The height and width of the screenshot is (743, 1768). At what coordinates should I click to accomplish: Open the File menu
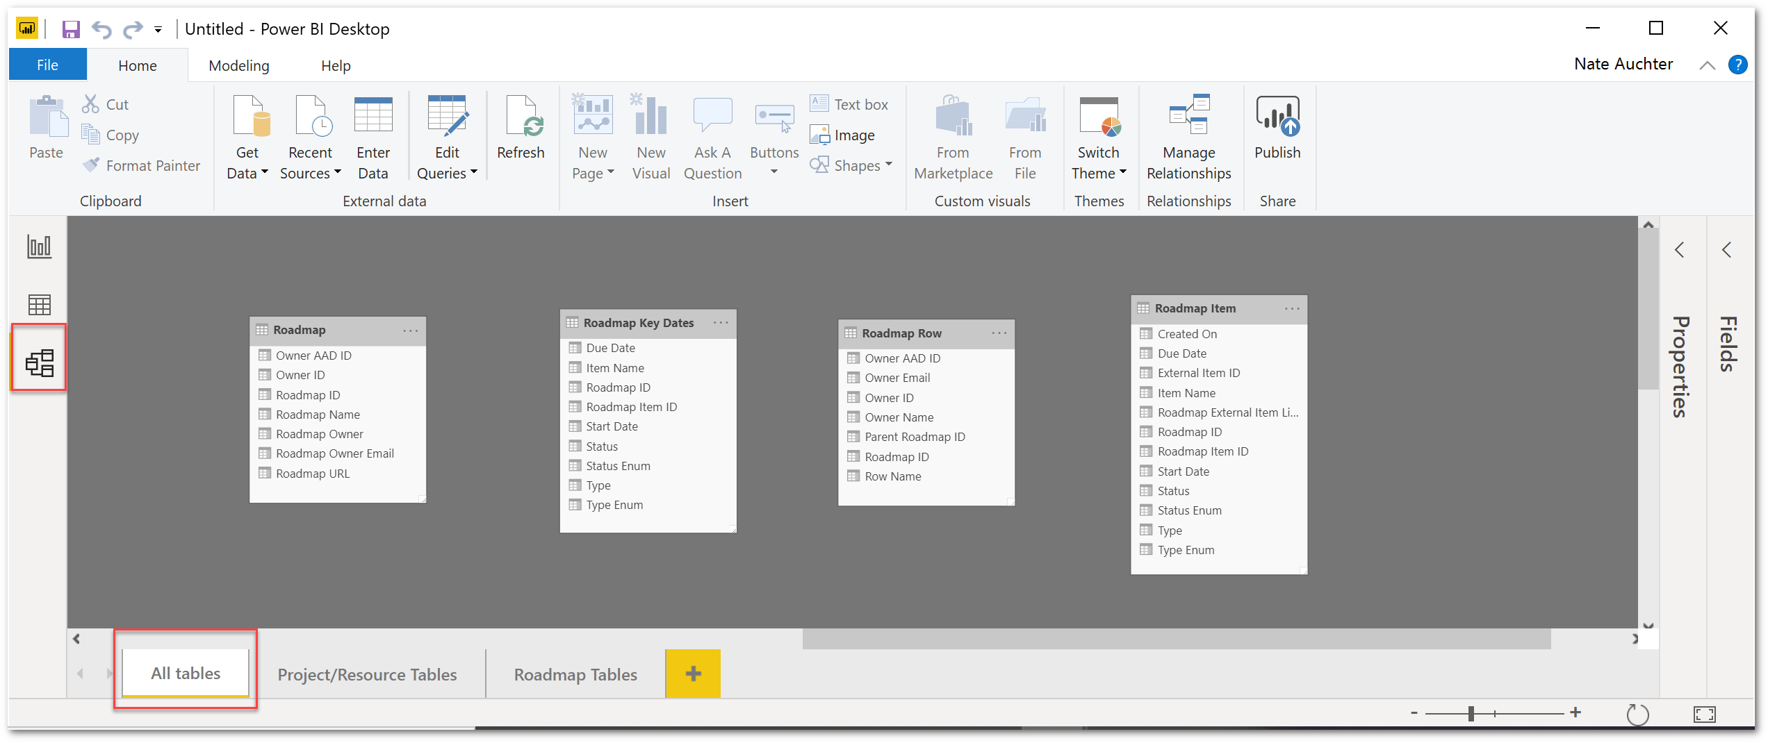click(47, 65)
